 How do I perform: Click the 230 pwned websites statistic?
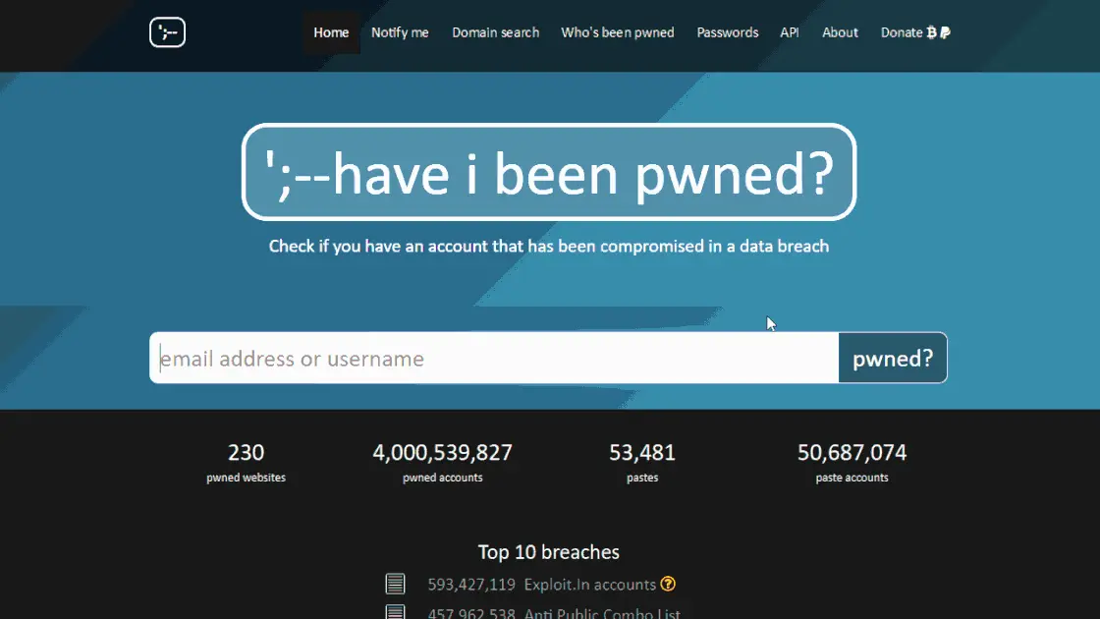(x=246, y=463)
